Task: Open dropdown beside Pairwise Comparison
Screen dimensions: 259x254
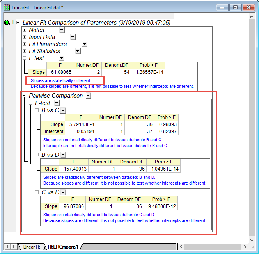Action: [89, 96]
